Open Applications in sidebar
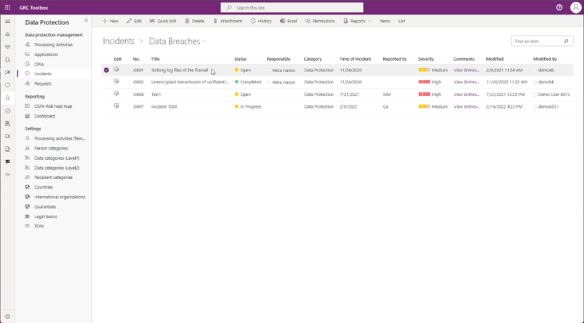 click(x=46, y=54)
